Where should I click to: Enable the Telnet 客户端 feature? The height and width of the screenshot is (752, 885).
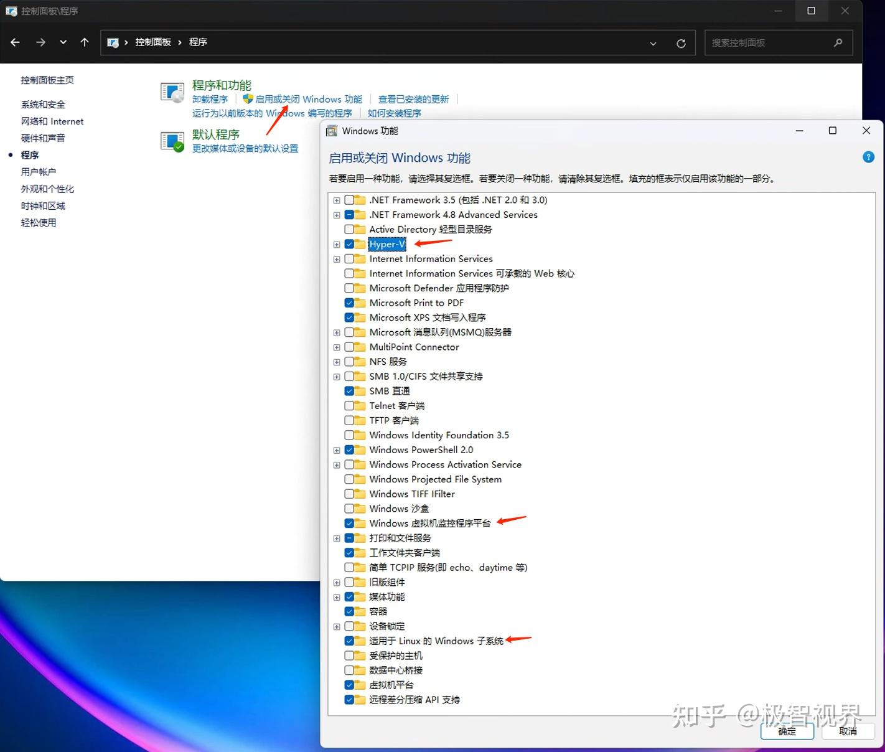click(x=349, y=405)
